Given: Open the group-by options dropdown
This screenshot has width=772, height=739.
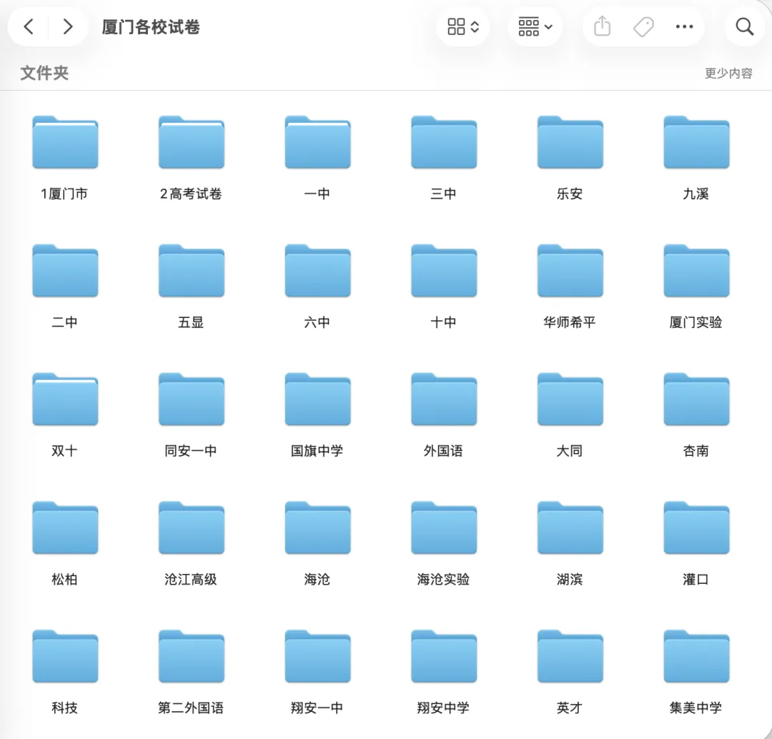Looking at the screenshot, I should [x=535, y=26].
